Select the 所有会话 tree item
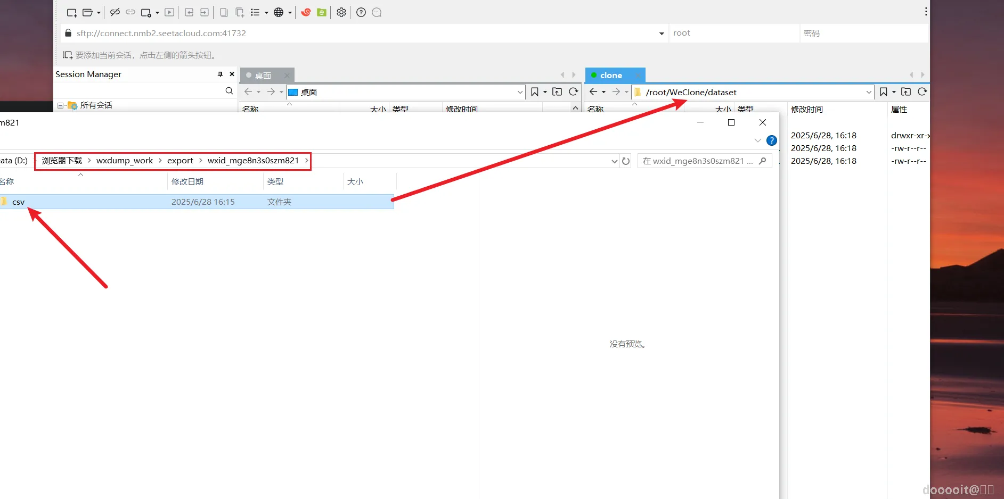Viewport: 1004px width, 499px height. click(96, 105)
